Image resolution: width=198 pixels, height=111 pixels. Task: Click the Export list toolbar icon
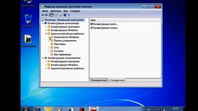point(60,15)
